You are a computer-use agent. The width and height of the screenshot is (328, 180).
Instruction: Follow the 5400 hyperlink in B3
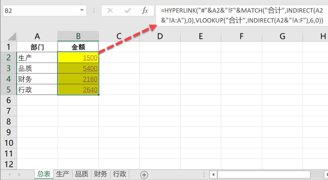tap(90, 68)
